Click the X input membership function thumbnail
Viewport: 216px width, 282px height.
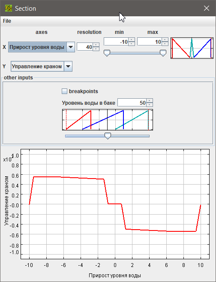(192, 48)
